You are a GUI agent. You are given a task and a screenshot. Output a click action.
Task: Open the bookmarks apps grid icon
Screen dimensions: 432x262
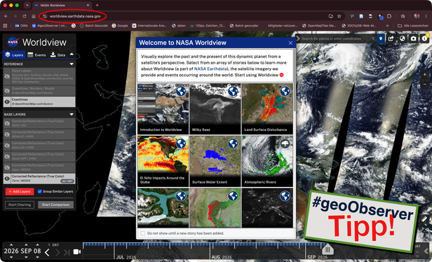(x=5, y=26)
